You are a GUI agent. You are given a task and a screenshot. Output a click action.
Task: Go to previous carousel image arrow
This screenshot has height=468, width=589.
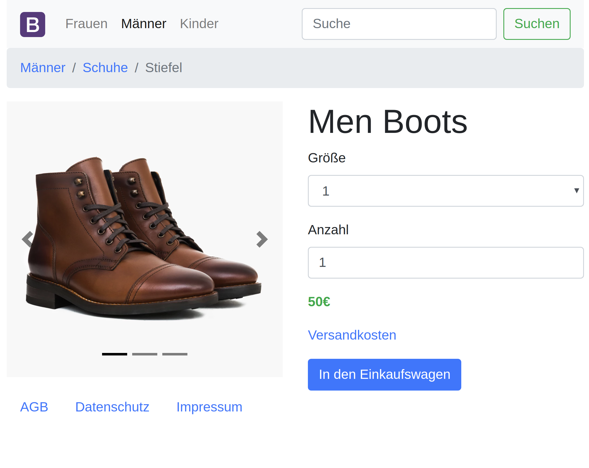27,239
